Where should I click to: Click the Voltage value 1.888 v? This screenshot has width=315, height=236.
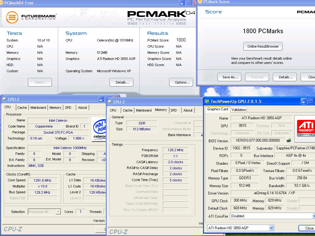coord(78,138)
